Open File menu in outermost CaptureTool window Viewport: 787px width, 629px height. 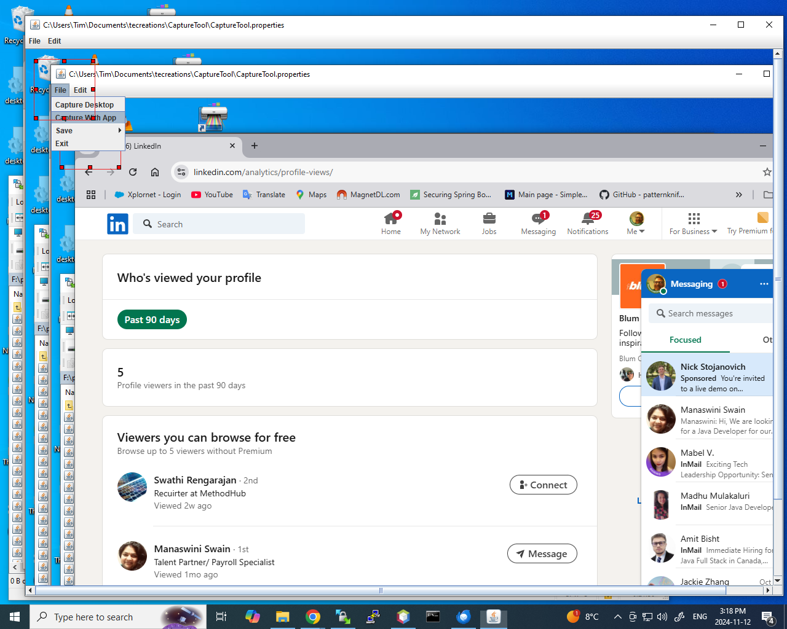point(34,41)
